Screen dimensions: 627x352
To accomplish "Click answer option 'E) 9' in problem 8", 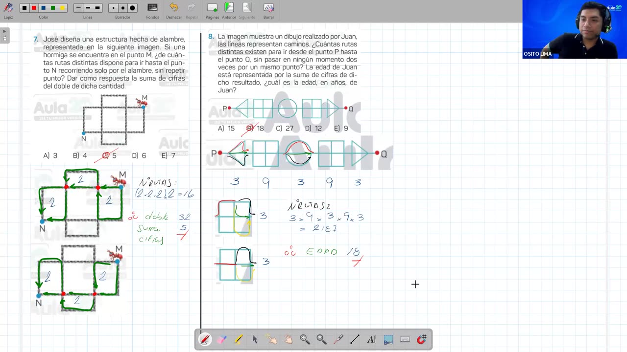I will coord(341,128).
